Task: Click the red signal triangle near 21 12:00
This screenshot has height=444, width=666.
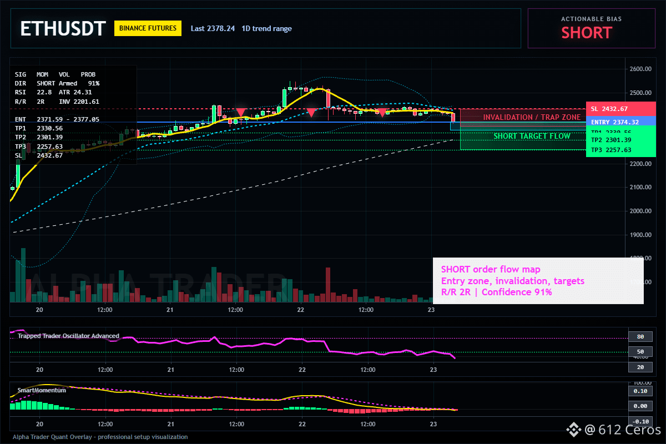Action: point(241,112)
